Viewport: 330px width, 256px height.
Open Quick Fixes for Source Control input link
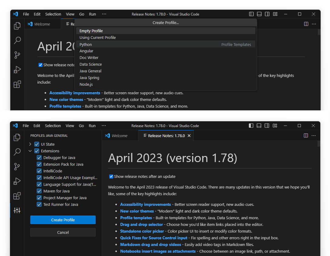click(154, 238)
